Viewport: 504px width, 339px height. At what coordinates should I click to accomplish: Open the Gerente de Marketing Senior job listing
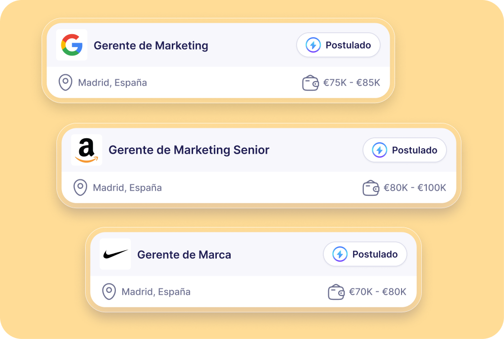click(189, 150)
